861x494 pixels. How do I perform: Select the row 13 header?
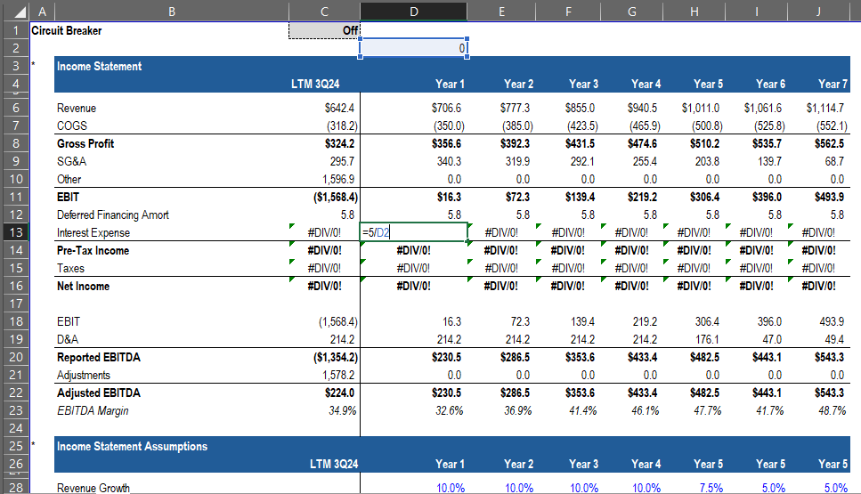tap(14, 232)
